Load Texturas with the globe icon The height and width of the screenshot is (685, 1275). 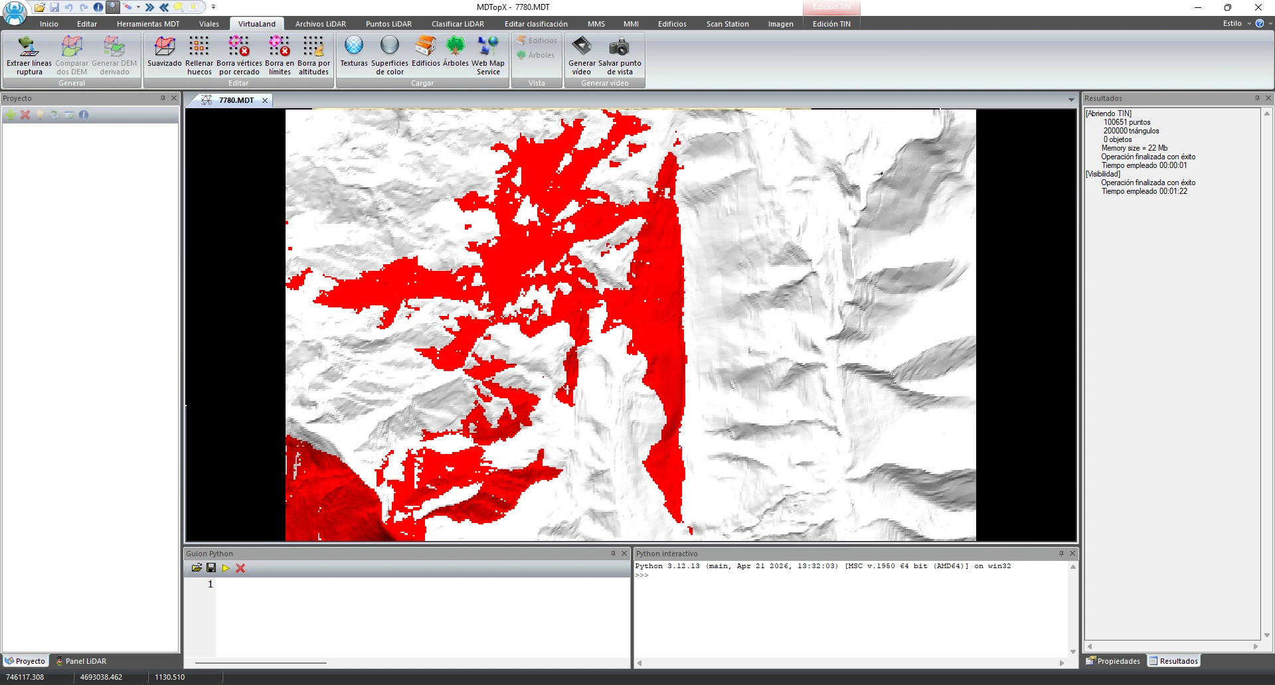pos(354,52)
